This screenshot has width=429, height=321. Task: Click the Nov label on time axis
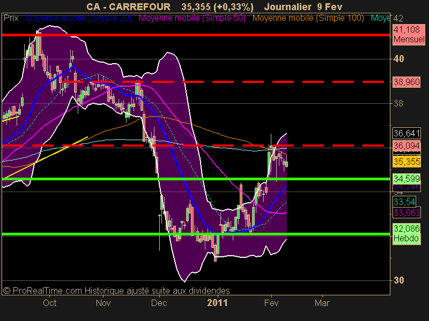click(x=103, y=303)
